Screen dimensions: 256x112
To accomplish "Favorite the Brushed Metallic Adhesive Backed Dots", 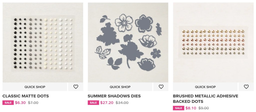I will pyautogui.click(x=246, y=87).
